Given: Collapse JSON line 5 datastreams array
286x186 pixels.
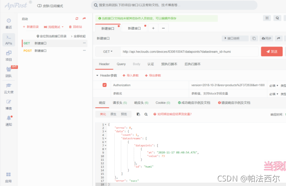Looking at the screenshot, I should 106,139.
